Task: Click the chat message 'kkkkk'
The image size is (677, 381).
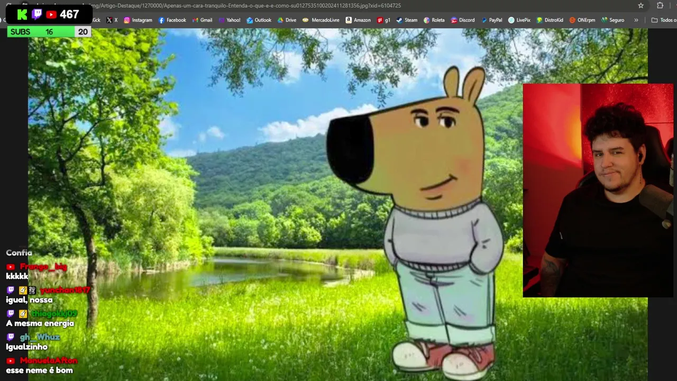Action: [17, 276]
